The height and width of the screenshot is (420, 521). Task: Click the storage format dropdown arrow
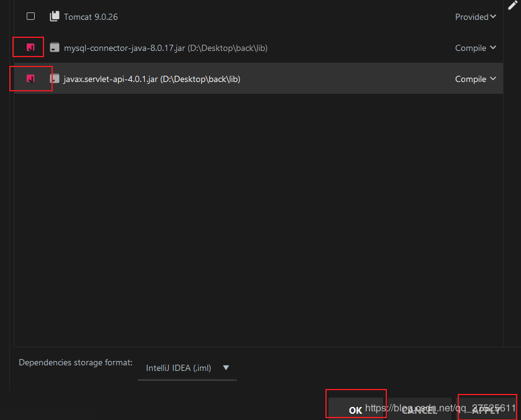click(226, 368)
